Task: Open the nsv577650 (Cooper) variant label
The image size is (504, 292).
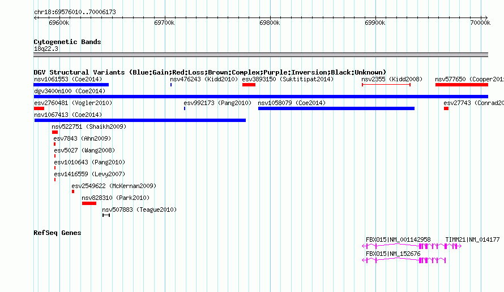Action: 469,79
